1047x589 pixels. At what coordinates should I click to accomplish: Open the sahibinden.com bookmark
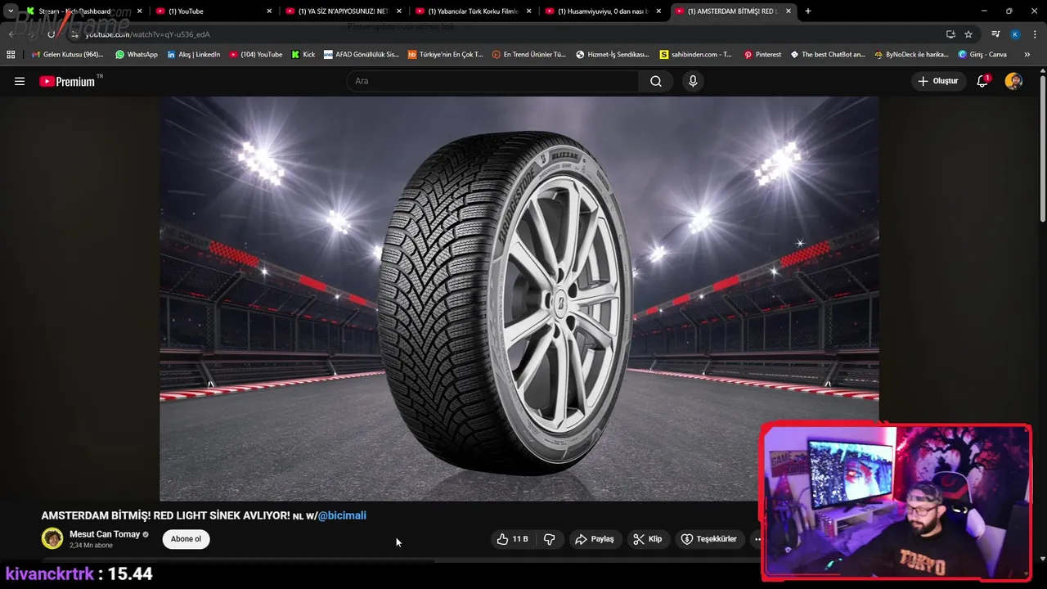[x=696, y=55]
